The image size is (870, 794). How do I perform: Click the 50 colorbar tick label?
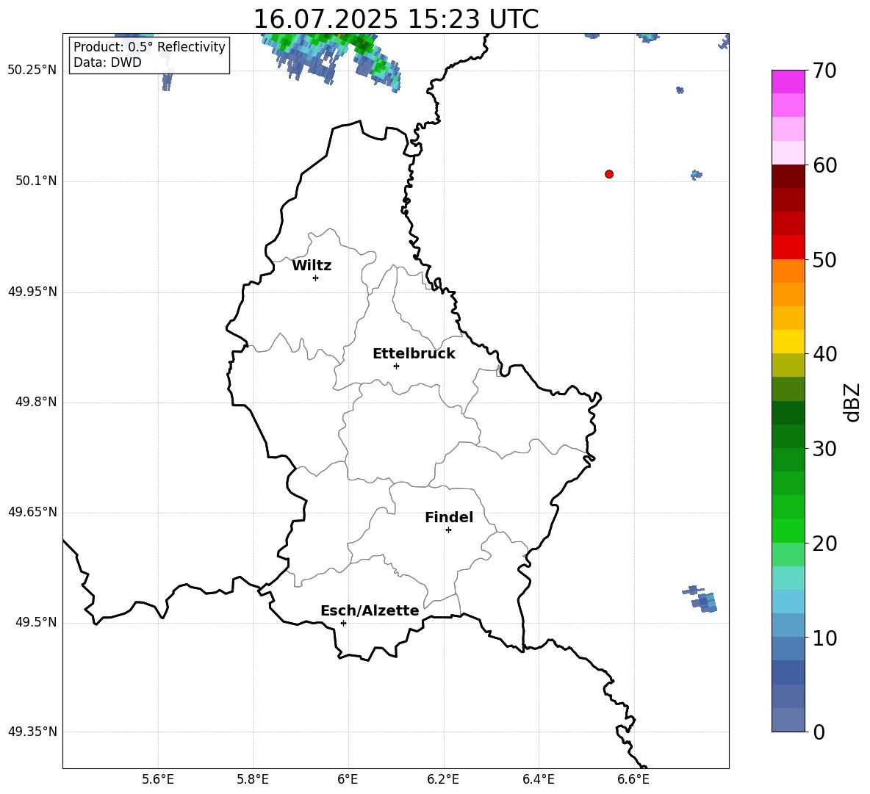pyautogui.click(x=824, y=259)
